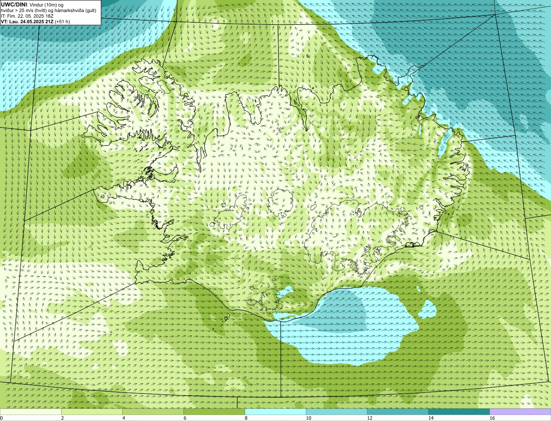Click the 8–10 m/s pale cyan swatch

click(x=275, y=412)
